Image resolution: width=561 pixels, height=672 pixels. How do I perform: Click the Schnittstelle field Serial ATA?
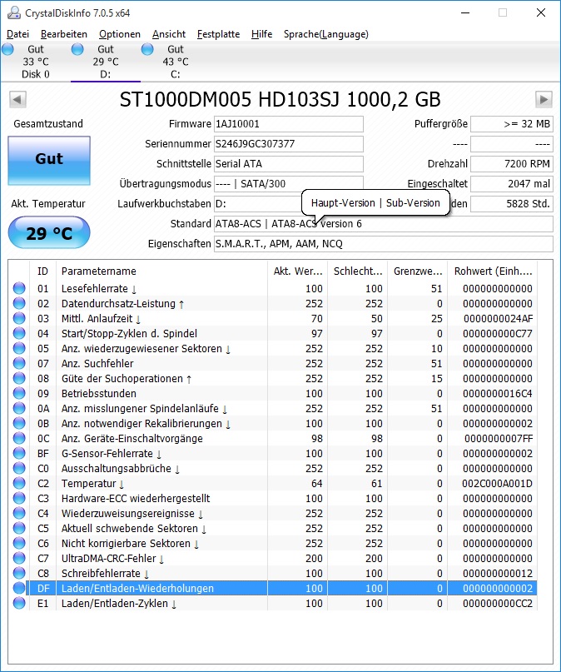click(x=289, y=164)
